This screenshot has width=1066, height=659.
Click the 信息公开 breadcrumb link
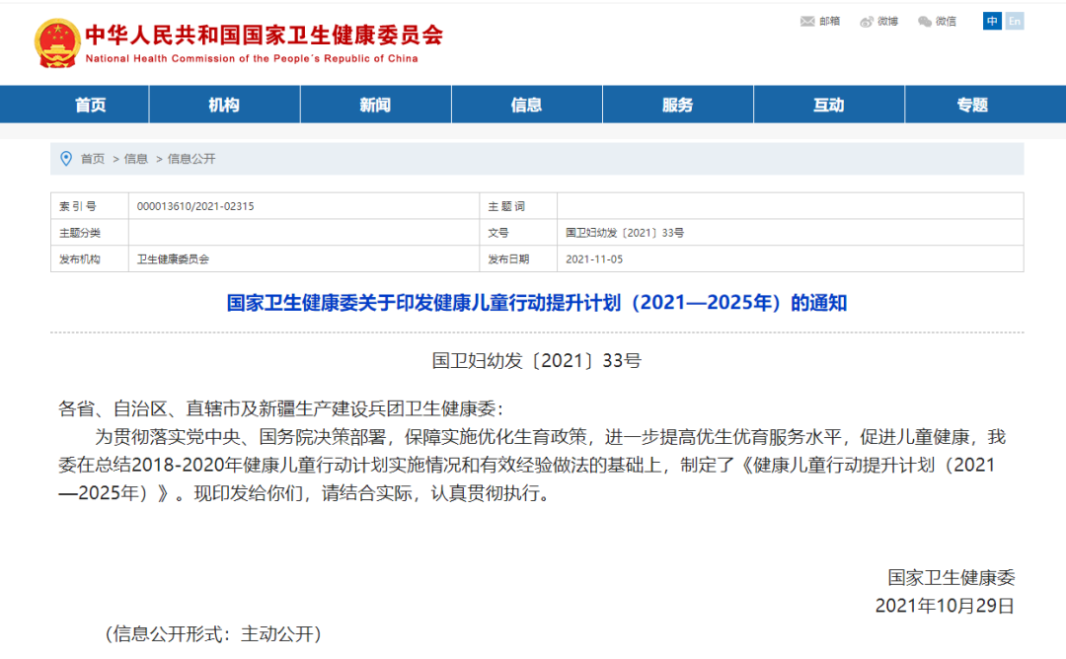click(x=191, y=159)
